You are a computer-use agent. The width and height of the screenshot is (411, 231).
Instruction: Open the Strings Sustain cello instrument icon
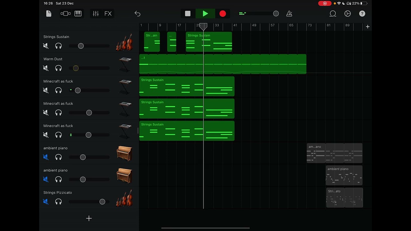point(124,42)
